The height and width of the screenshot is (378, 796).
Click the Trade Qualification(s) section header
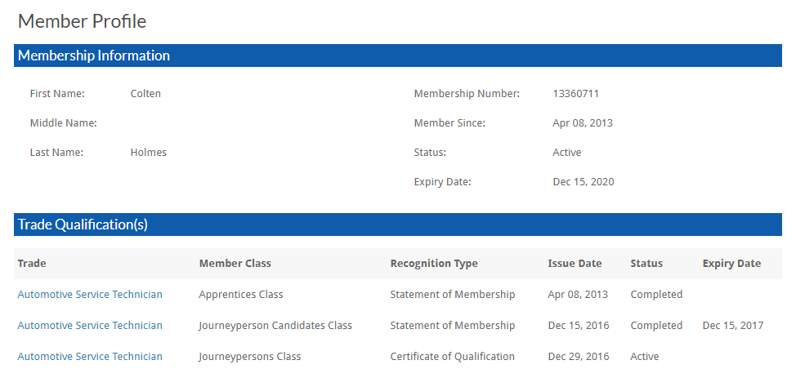[x=83, y=225]
